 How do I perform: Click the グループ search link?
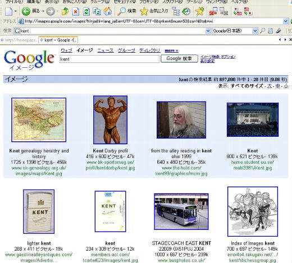126,50
